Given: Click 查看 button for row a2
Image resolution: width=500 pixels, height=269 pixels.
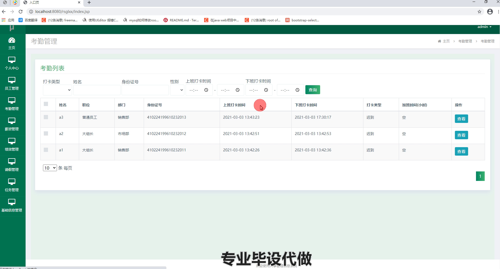Looking at the screenshot, I should tap(461, 135).
